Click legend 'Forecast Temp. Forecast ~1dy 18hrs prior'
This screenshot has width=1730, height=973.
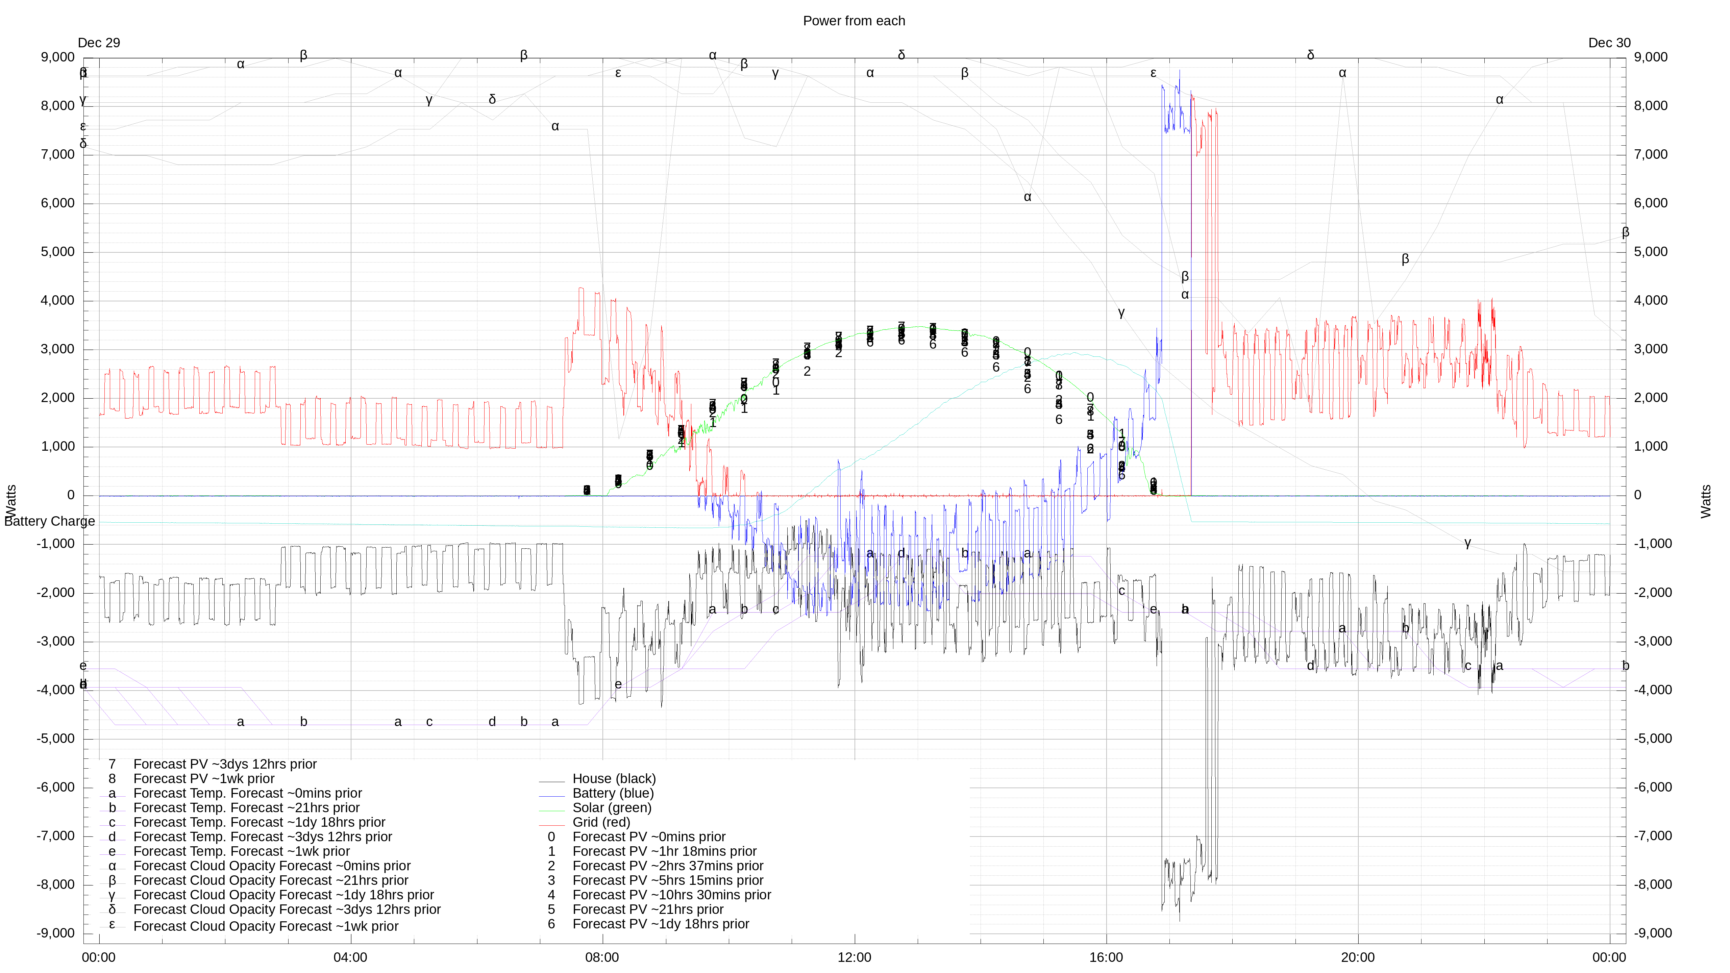(259, 823)
